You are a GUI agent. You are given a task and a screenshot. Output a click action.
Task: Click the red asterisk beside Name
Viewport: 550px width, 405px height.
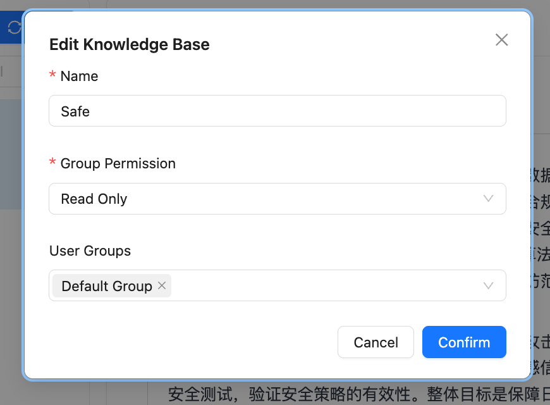point(52,75)
